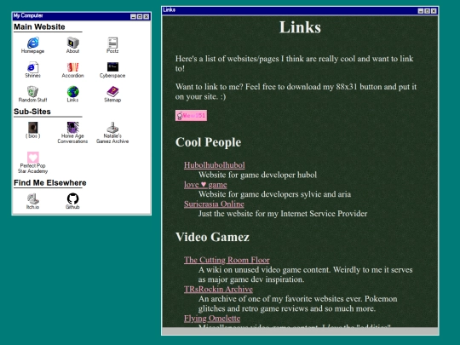Image resolution: width=460 pixels, height=345 pixels.
Task: Download the pink Mew151 88x31 button
Action: click(x=191, y=115)
